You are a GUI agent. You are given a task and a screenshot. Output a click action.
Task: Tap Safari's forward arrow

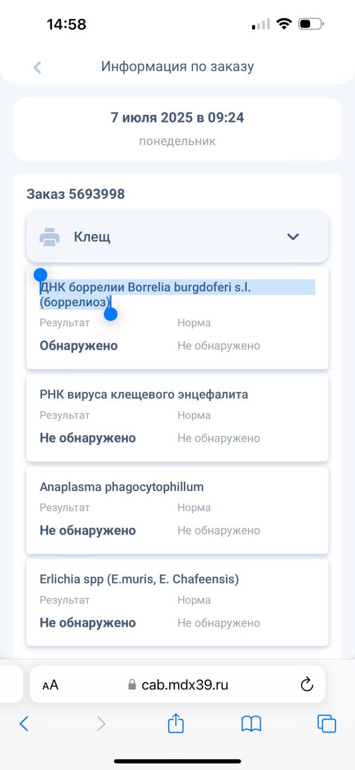click(101, 723)
